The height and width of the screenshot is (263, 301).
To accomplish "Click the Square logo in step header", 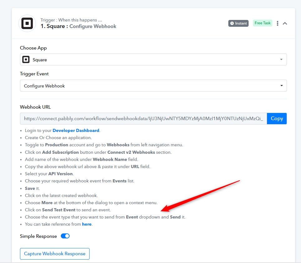I will pyautogui.click(x=27, y=23).
